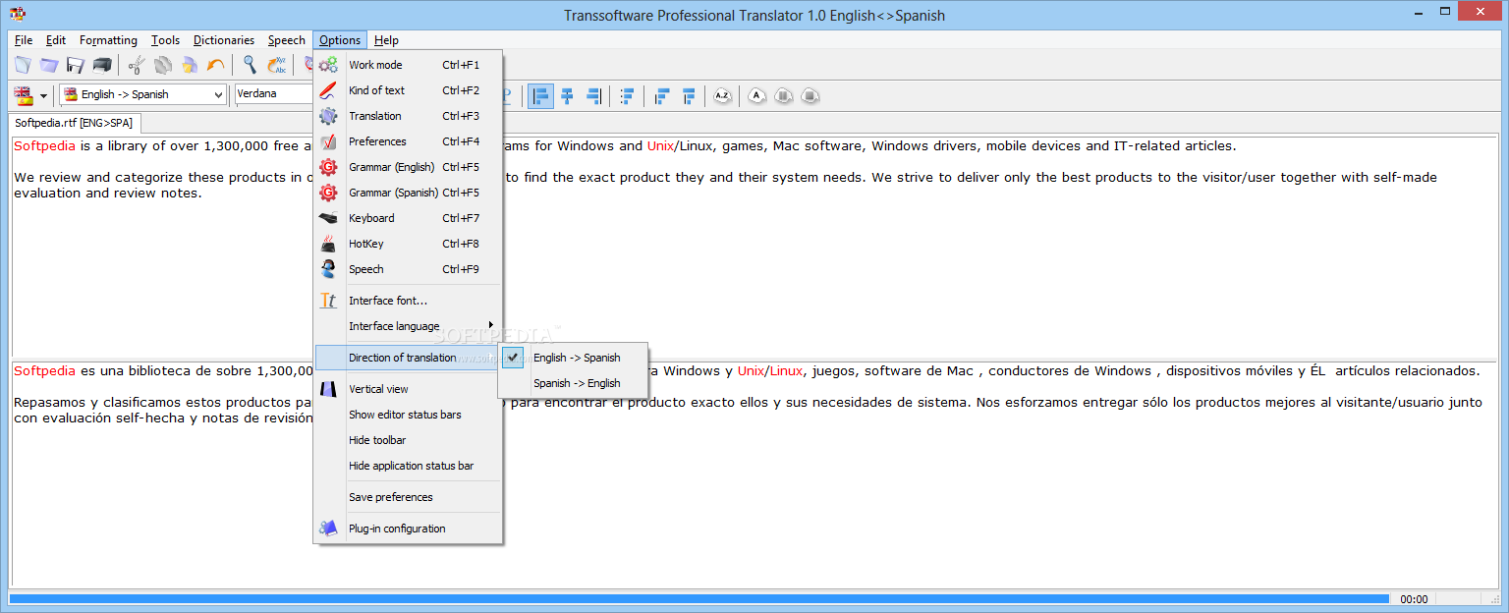This screenshot has width=1509, height=613.
Task: Open Work mode settings
Action: (x=408, y=65)
